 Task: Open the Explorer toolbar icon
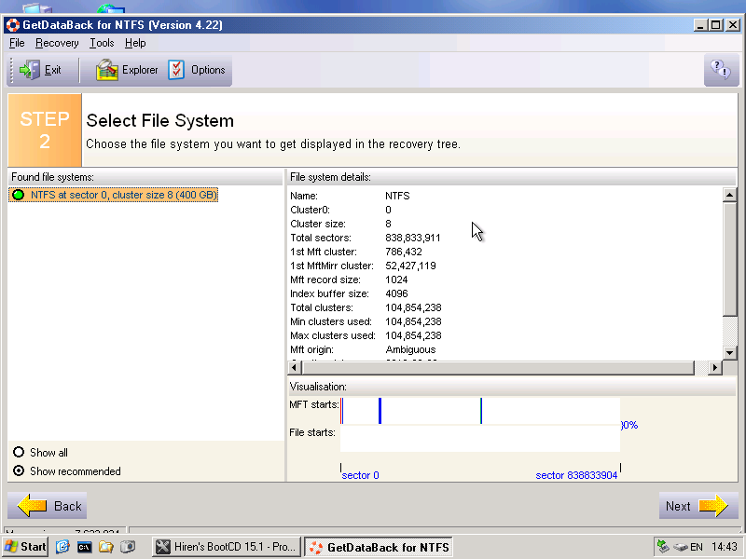point(107,70)
